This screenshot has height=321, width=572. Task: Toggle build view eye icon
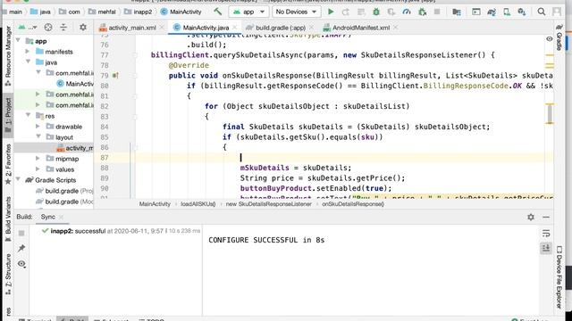(x=21, y=264)
